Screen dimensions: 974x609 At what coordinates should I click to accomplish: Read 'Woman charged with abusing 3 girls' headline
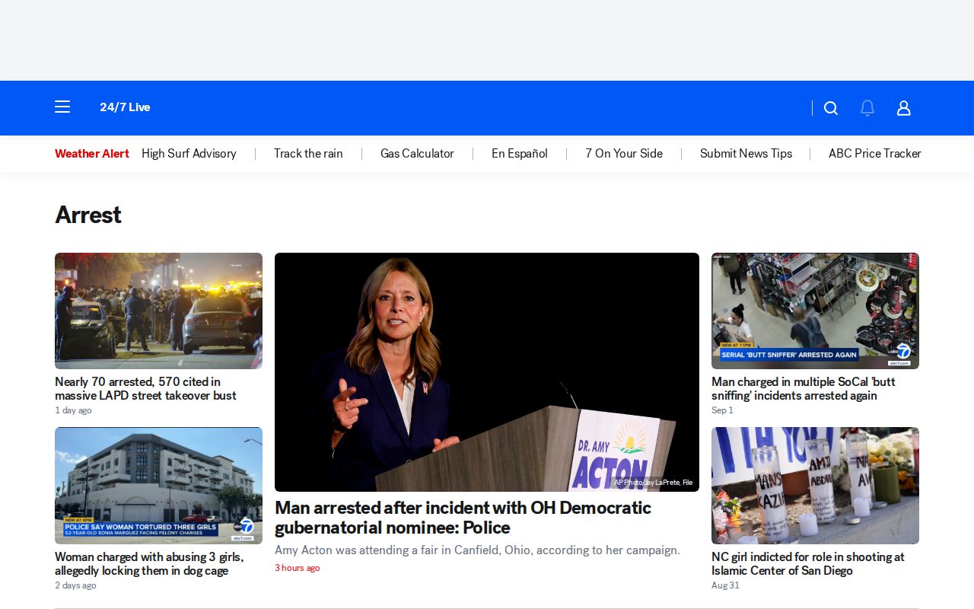(149, 564)
